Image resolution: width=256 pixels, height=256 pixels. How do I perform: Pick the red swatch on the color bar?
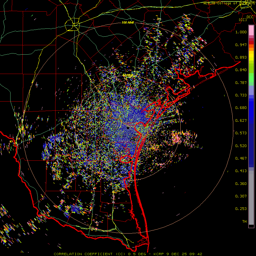coord(251,43)
